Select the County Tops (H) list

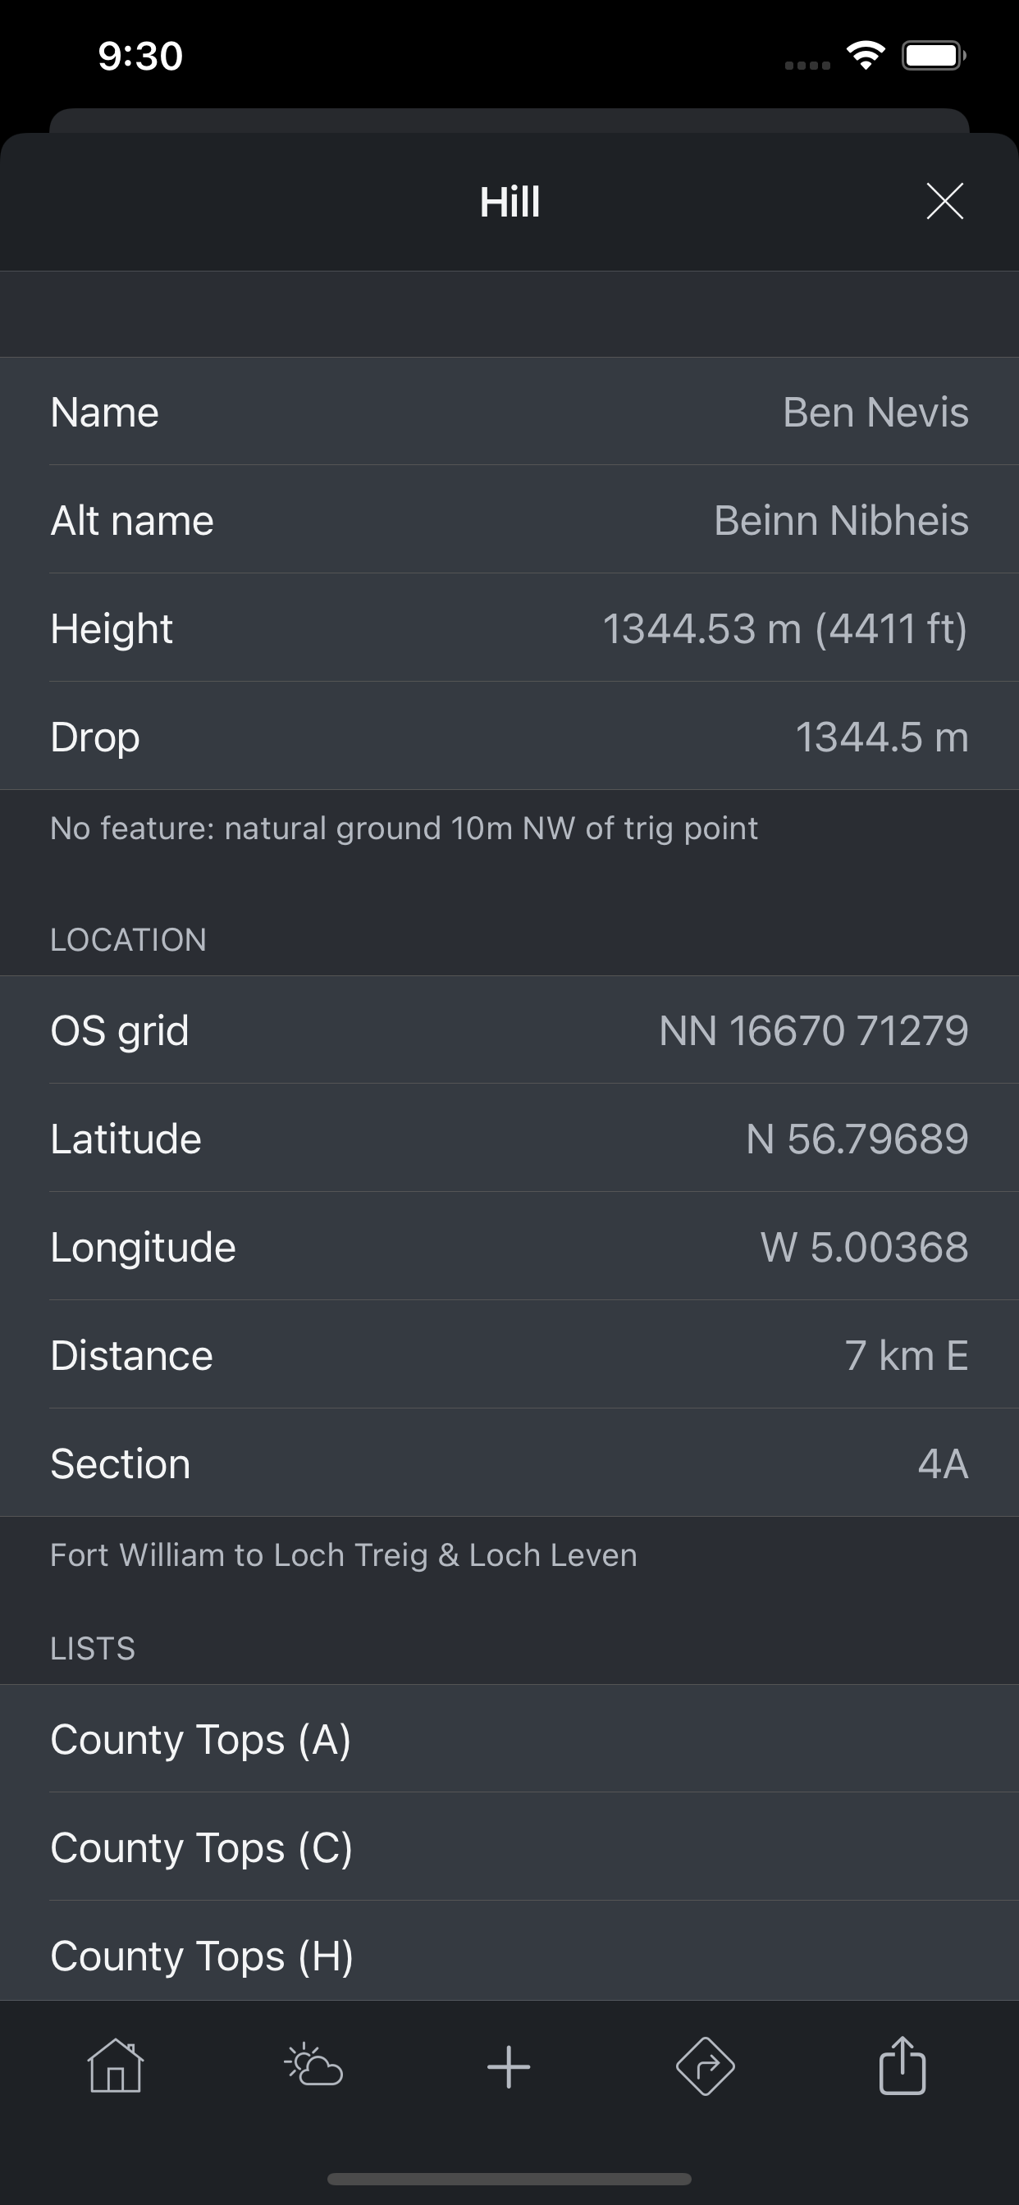(509, 1955)
